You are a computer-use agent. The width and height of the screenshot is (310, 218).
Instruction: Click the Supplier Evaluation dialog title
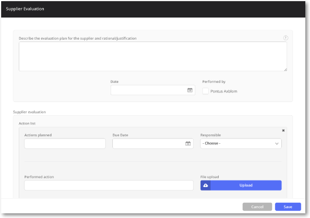point(25,9)
